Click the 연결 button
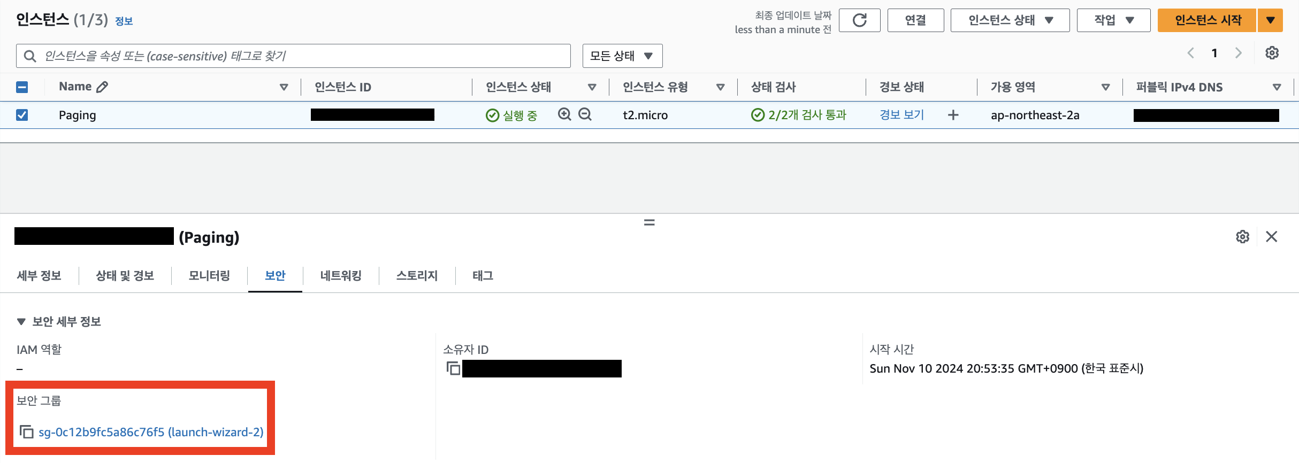 pyautogui.click(x=915, y=20)
